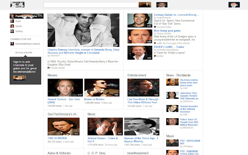Open Queens of the Stone Age thumbnail
Image resolution: width=248 pixels, height=155 pixels.
point(142,127)
